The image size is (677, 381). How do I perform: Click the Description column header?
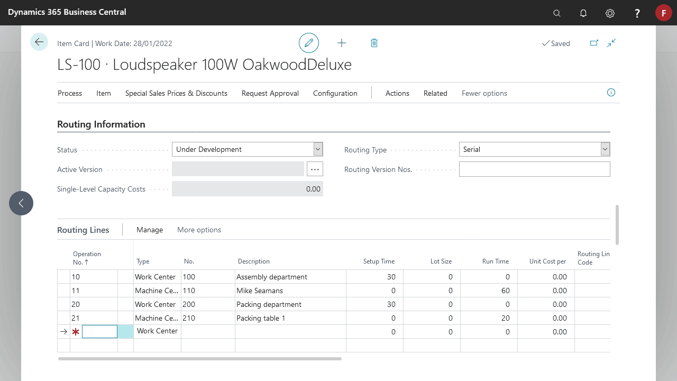pos(254,261)
